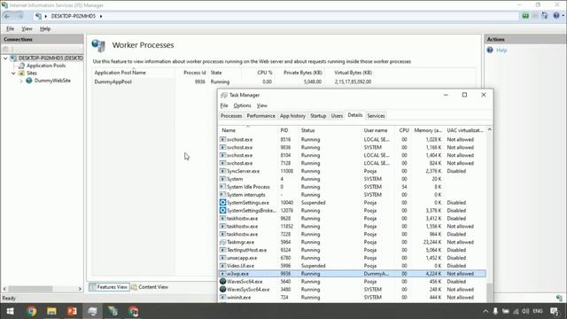Click the Help link in Actions pane
Image resolution: width=567 pixels, height=319 pixels.
click(x=501, y=50)
